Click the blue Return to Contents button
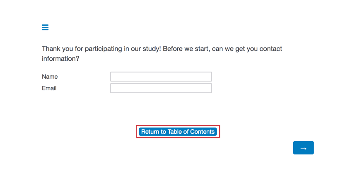Screen dimensions: 352x176 178,132
